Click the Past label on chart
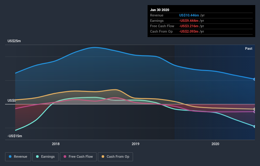 click(249, 48)
